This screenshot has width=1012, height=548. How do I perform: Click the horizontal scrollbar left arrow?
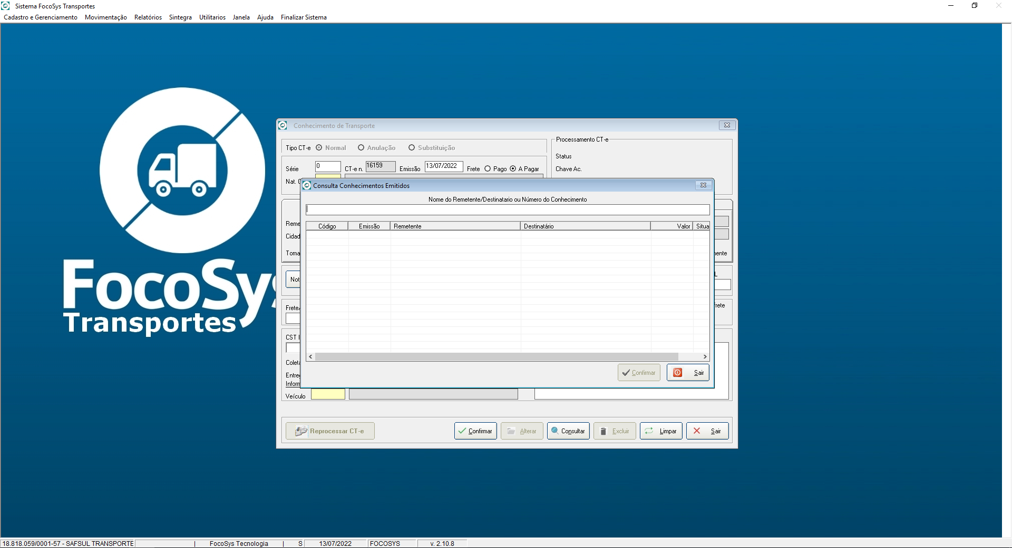click(x=310, y=357)
